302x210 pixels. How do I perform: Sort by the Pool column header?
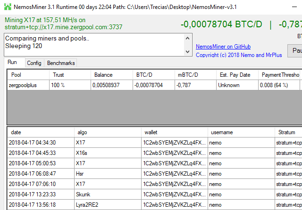pyautogui.click(x=28, y=75)
